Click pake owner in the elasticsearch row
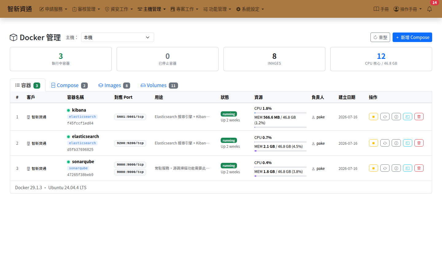The width and height of the screenshot is (442, 276). coord(318,144)
